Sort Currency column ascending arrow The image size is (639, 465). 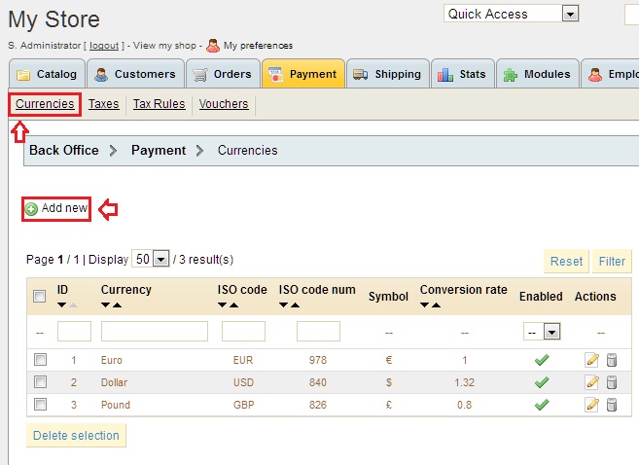119,305
